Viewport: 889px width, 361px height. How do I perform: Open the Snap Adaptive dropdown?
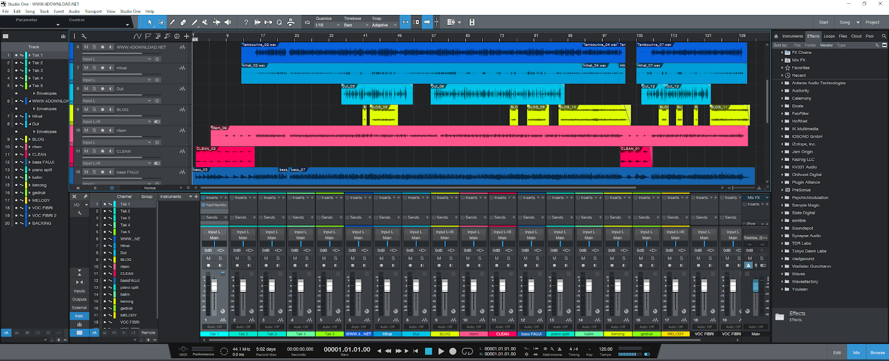(384, 25)
